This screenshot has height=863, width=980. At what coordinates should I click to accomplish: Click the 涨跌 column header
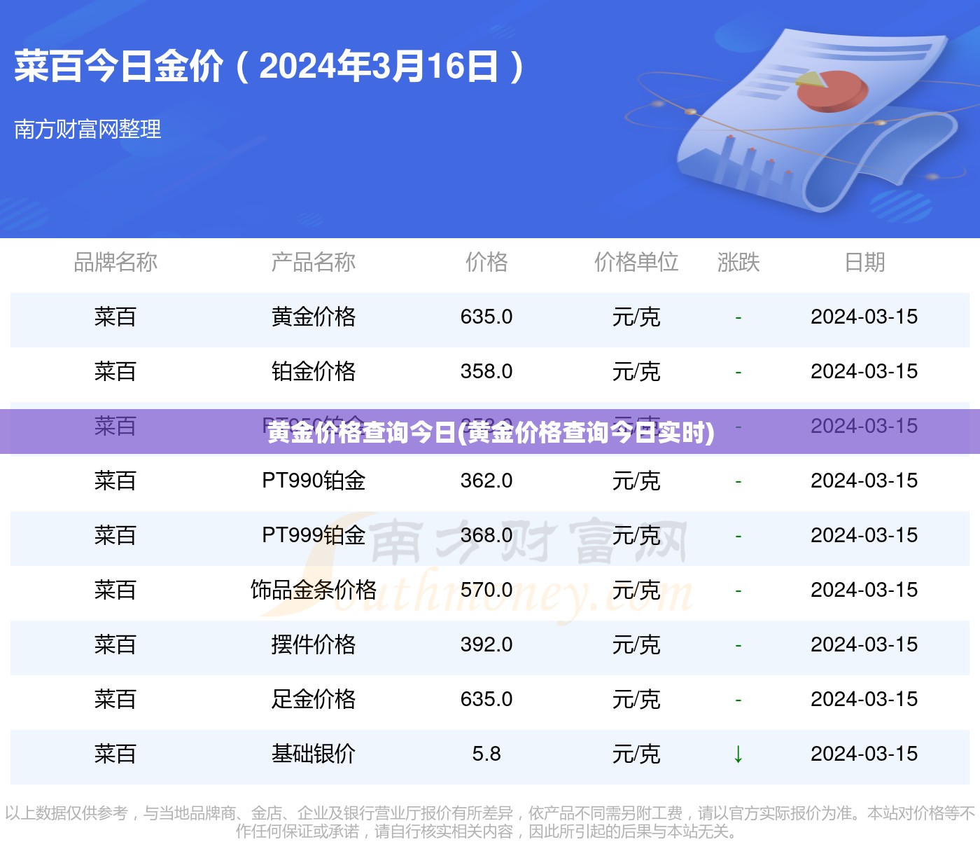[x=738, y=262]
